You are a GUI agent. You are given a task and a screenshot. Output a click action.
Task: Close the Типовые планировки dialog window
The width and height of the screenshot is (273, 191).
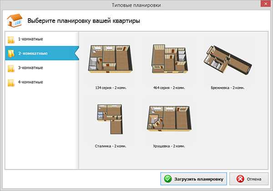(x=265, y=5)
